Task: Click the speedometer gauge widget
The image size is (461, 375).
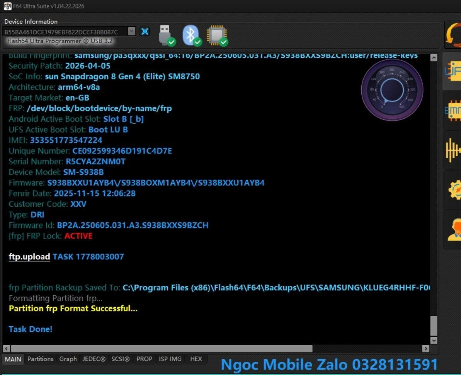Action: 392,90
